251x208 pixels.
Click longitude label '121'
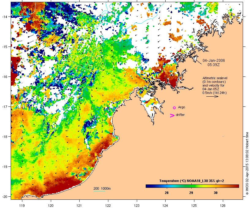pos(79,206)
